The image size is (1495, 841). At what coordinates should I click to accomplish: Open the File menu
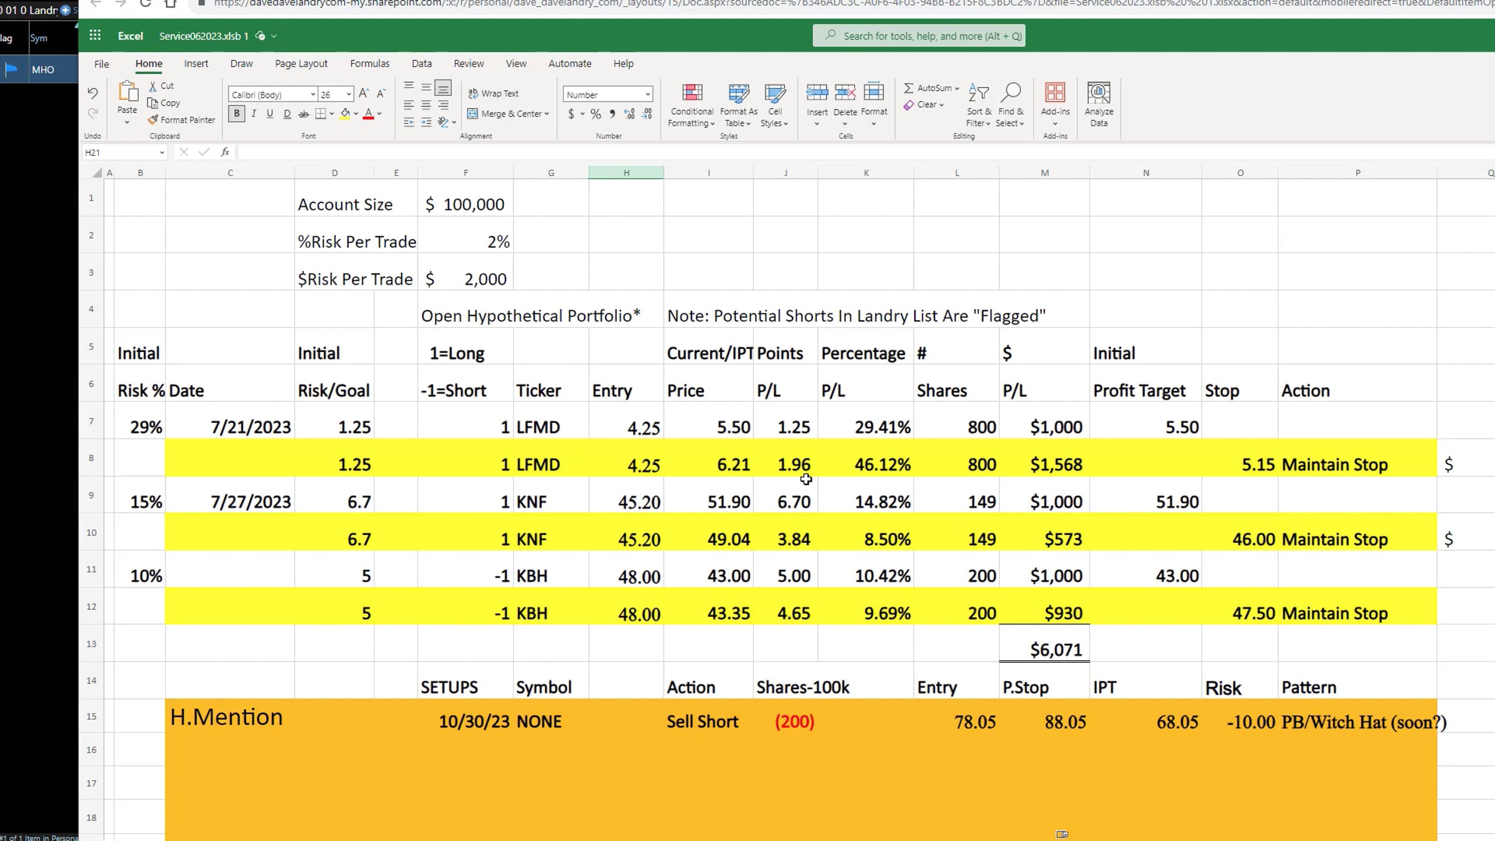point(102,64)
